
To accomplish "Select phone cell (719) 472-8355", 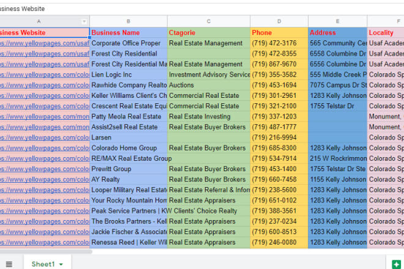I will coord(279,54).
